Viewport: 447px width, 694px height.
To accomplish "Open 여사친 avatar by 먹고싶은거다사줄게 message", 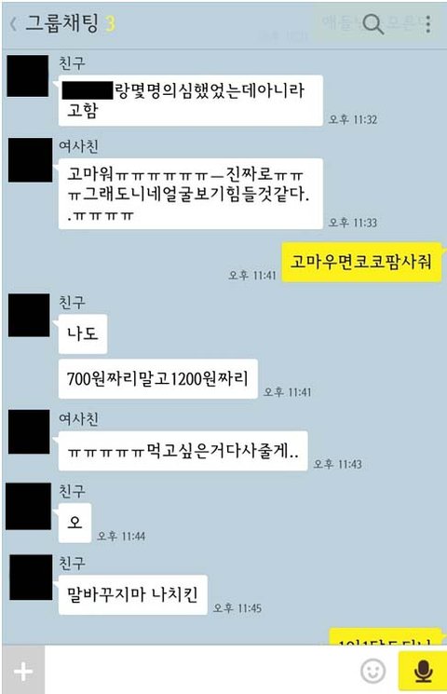I will click(29, 431).
